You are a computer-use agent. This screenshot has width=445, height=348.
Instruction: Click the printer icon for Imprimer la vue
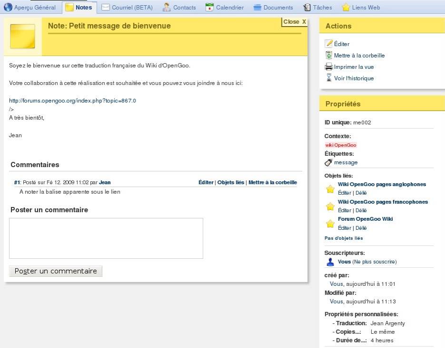[329, 66]
